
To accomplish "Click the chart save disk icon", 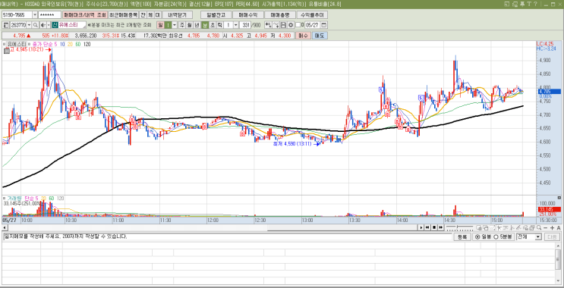I will pos(283,25).
